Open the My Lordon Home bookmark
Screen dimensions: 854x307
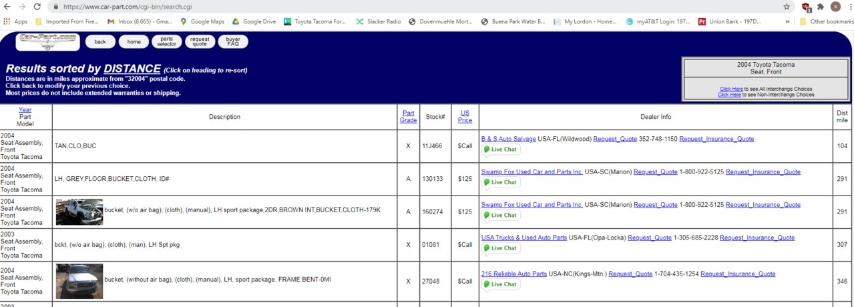coord(586,21)
